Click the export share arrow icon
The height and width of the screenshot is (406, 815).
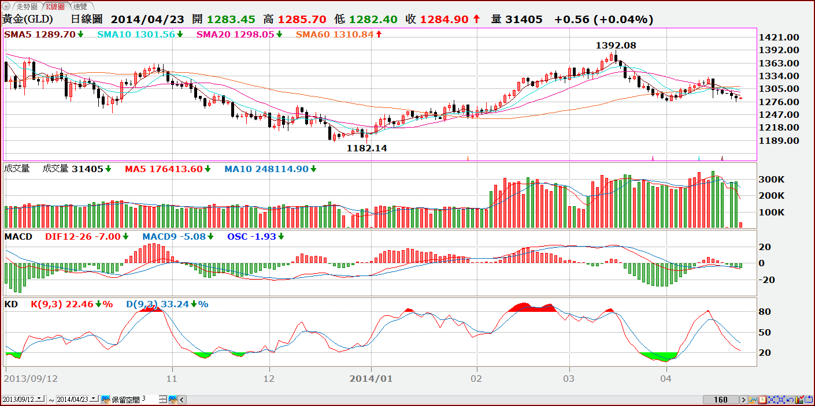(809, 400)
